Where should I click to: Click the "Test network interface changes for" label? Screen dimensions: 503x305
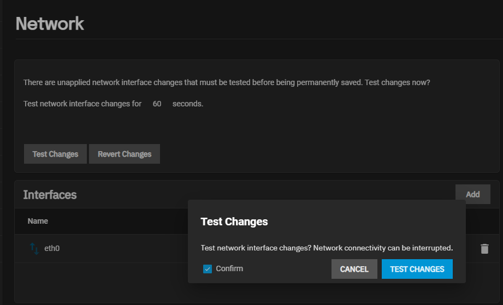tap(82, 104)
